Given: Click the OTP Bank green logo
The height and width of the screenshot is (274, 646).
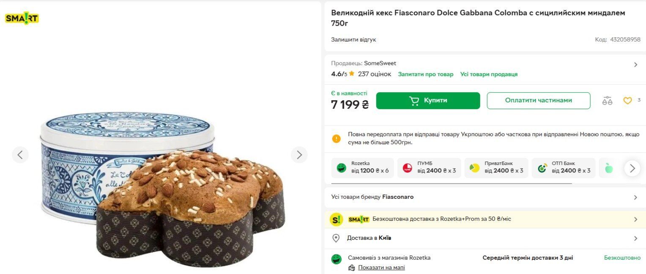Looking at the screenshot, I should pyautogui.click(x=542, y=168).
